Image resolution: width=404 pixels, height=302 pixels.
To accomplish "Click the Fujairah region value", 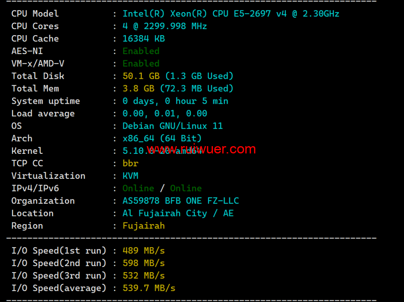I will (x=144, y=226).
